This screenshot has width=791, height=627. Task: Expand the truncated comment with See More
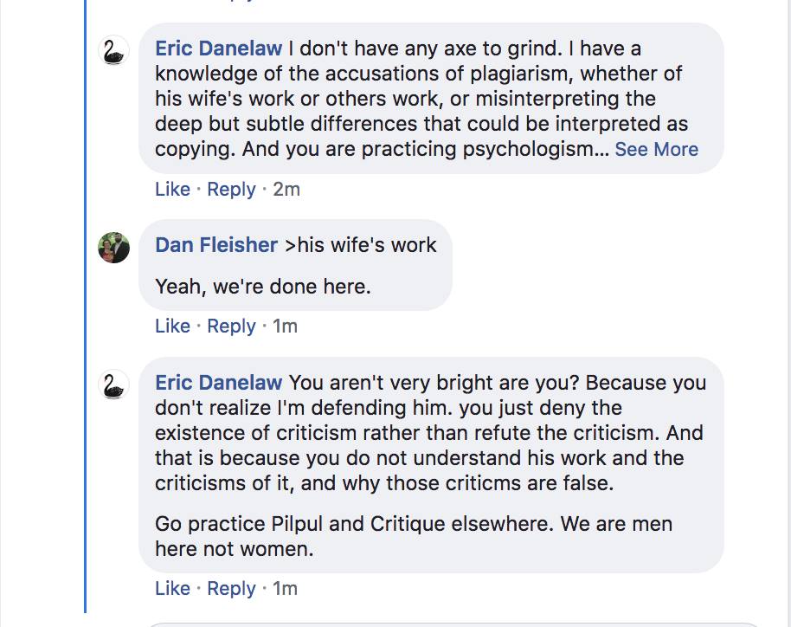[656, 149]
